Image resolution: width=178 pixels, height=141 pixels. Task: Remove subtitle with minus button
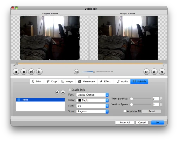(63, 92)
